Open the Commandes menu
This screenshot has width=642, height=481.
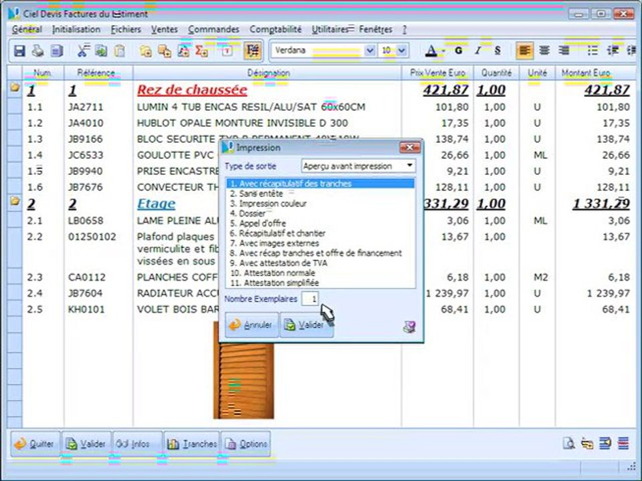pyautogui.click(x=214, y=29)
